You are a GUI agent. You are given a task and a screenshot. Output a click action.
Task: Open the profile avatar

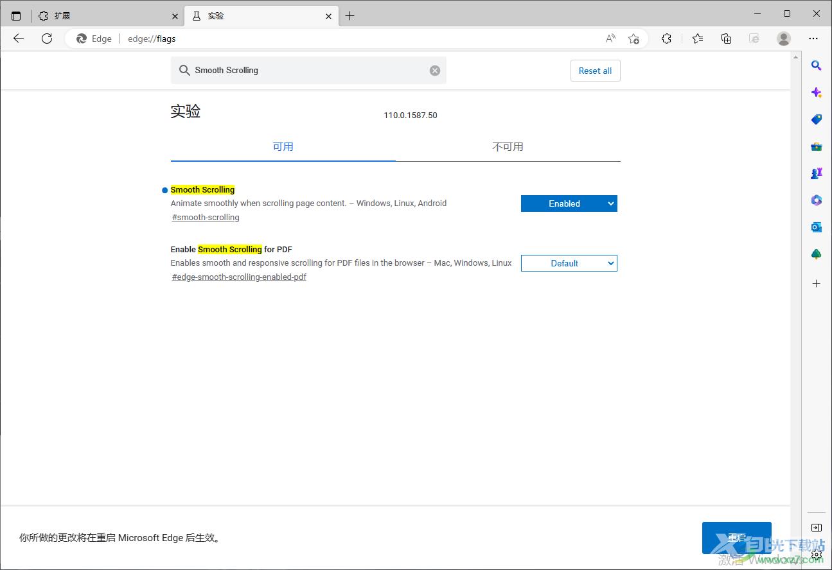pyautogui.click(x=784, y=39)
